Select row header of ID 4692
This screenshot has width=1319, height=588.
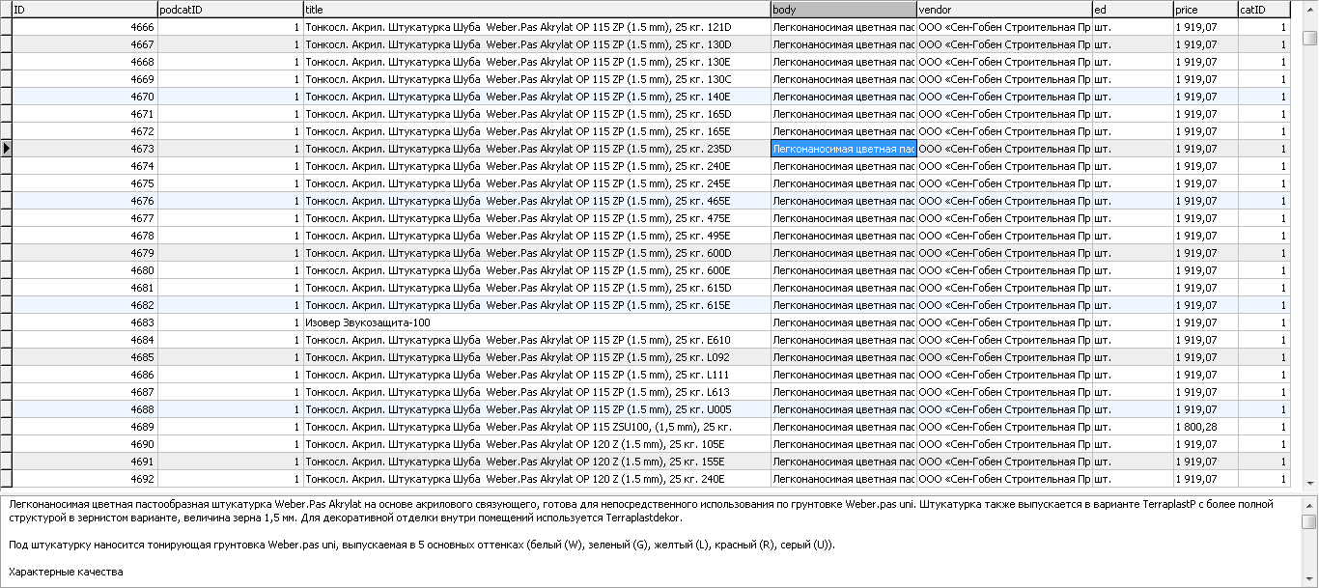tap(6, 479)
